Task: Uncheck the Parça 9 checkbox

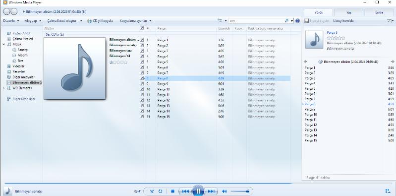Action: click(x=142, y=84)
